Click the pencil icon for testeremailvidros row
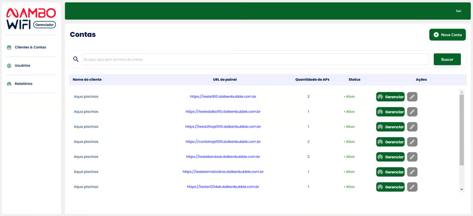 click(x=412, y=172)
